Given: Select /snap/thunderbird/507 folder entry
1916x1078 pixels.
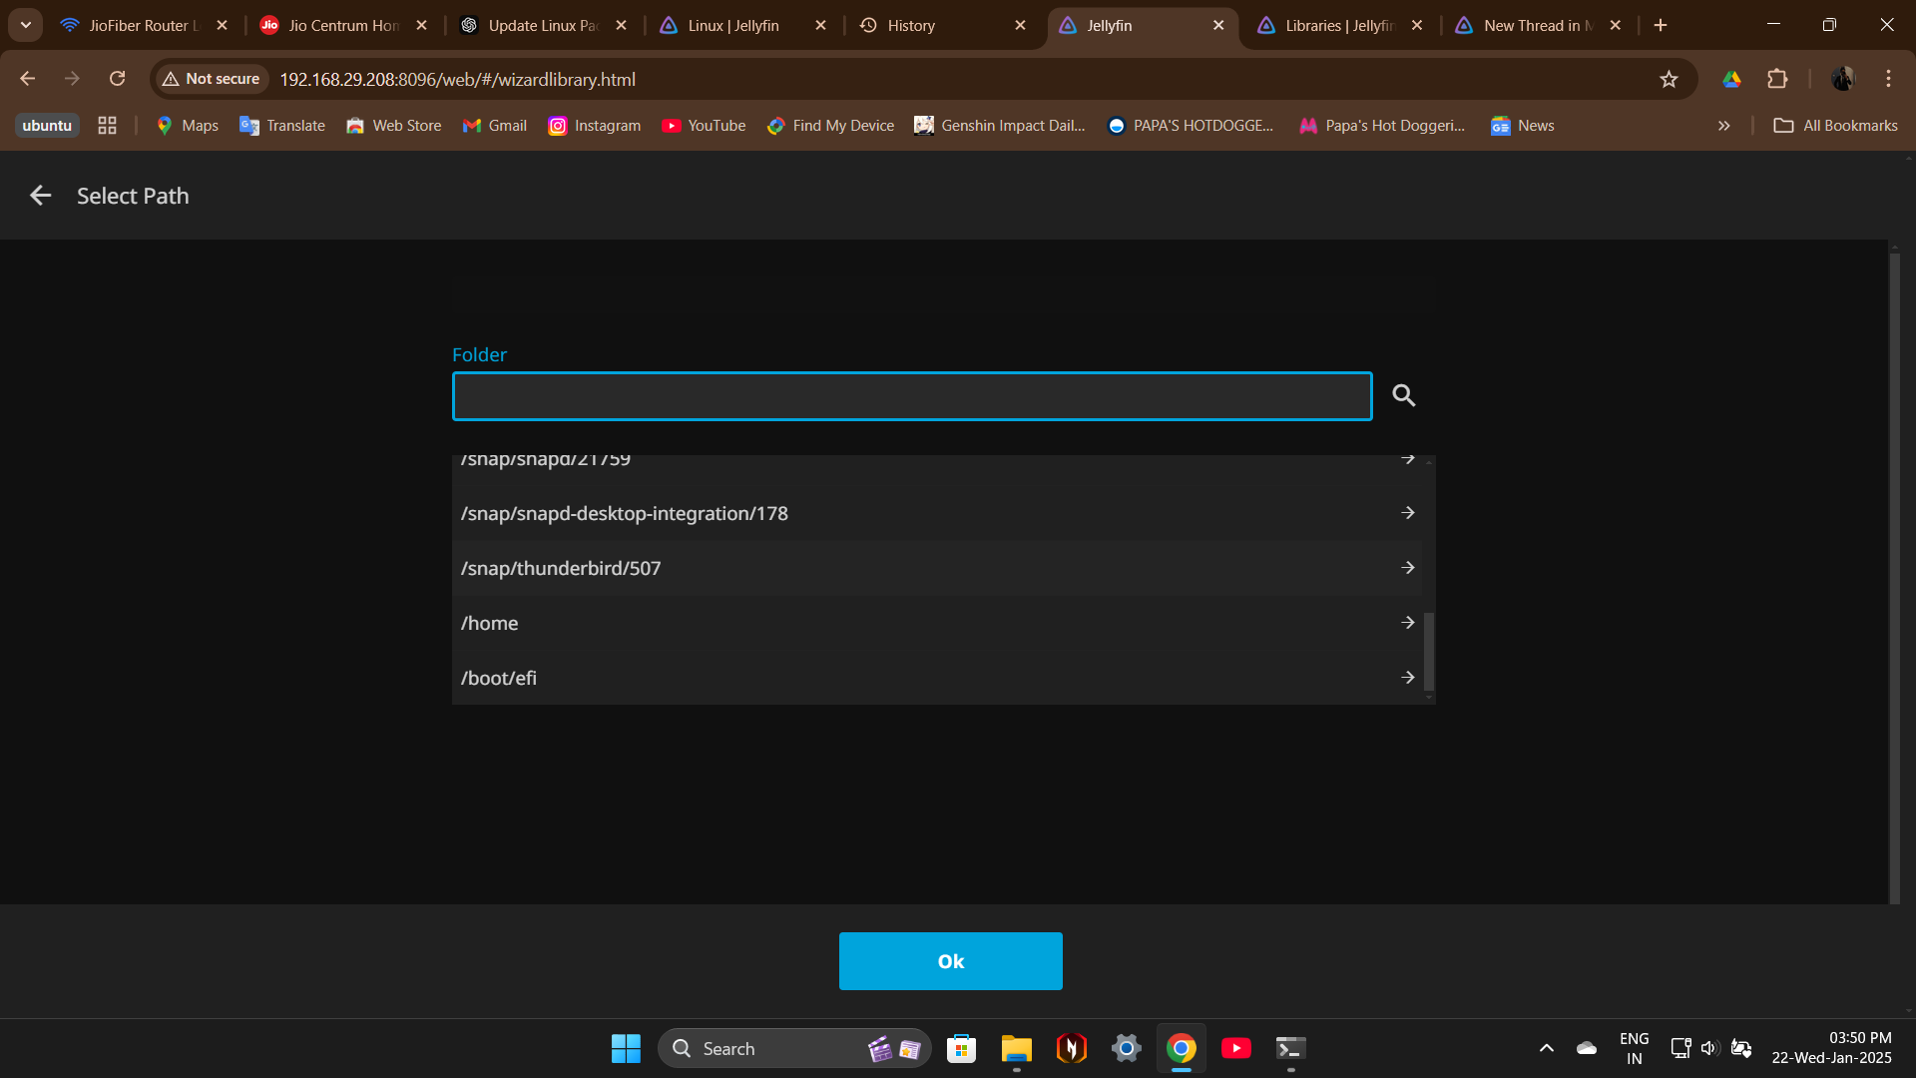Looking at the screenshot, I should click(x=561, y=568).
